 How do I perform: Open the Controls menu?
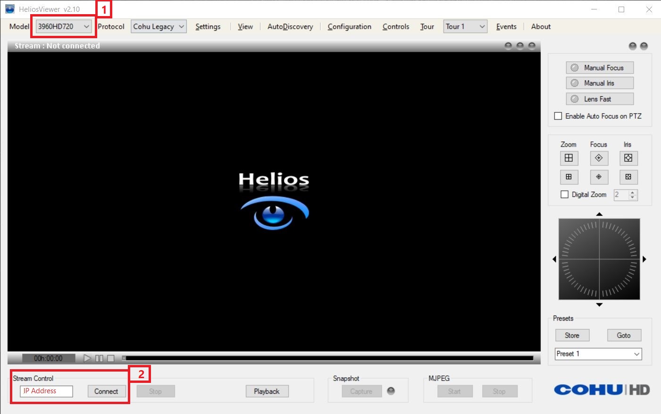pos(396,26)
